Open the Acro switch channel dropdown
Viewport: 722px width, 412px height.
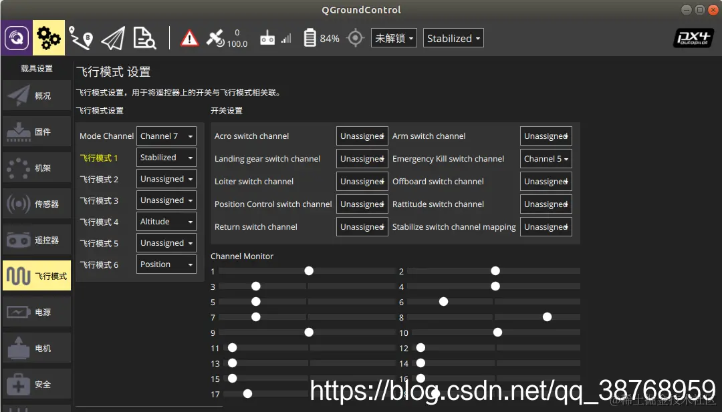[362, 136]
